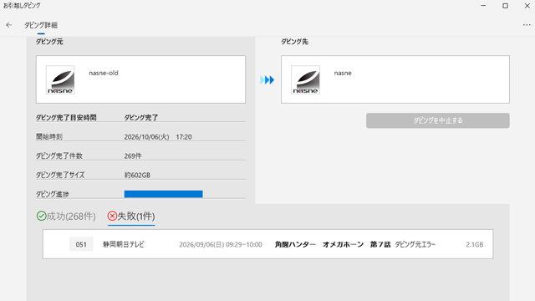Click the 約602GB completed size value
The height and width of the screenshot is (301, 535).
[x=137, y=175]
